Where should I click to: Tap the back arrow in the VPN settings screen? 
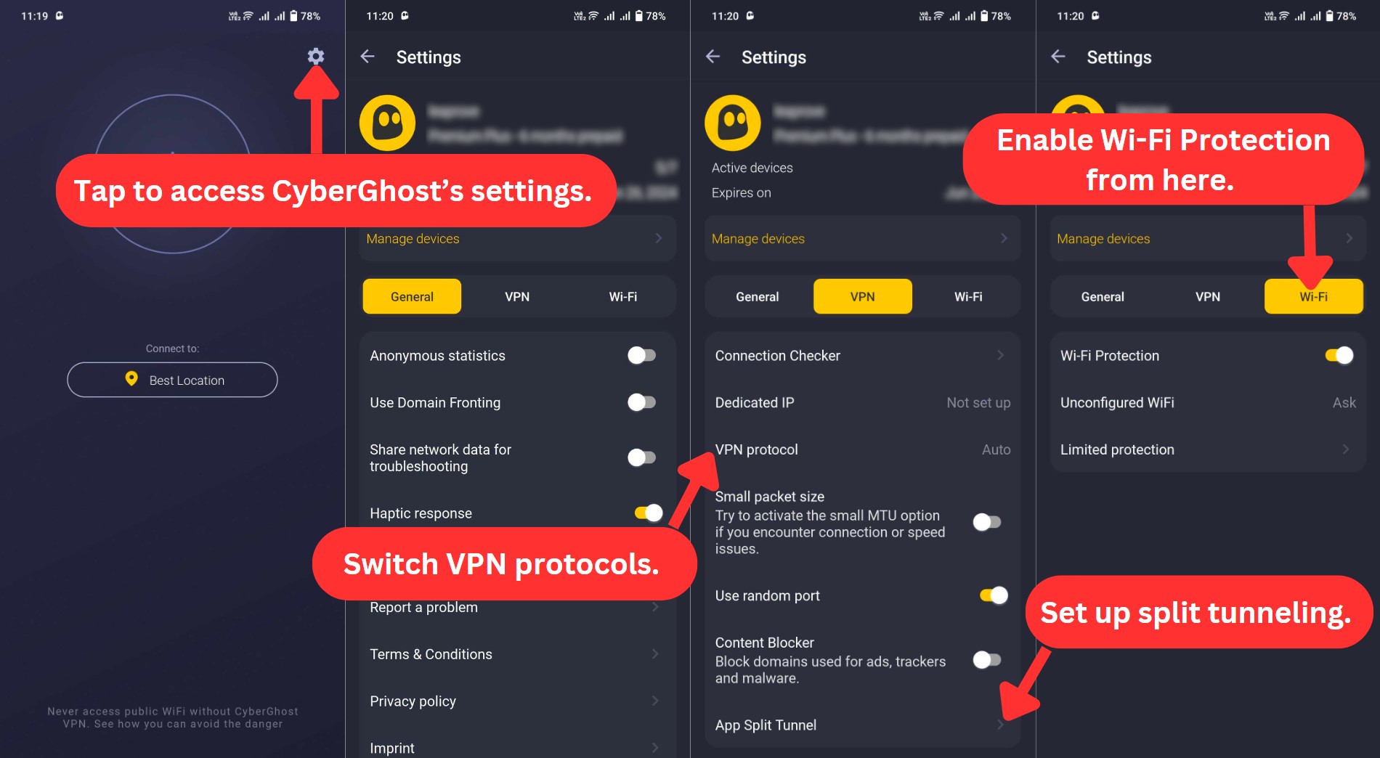pos(713,57)
